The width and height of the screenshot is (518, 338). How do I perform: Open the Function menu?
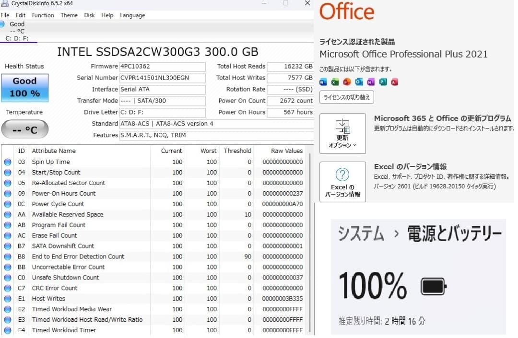pyautogui.click(x=43, y=15)
